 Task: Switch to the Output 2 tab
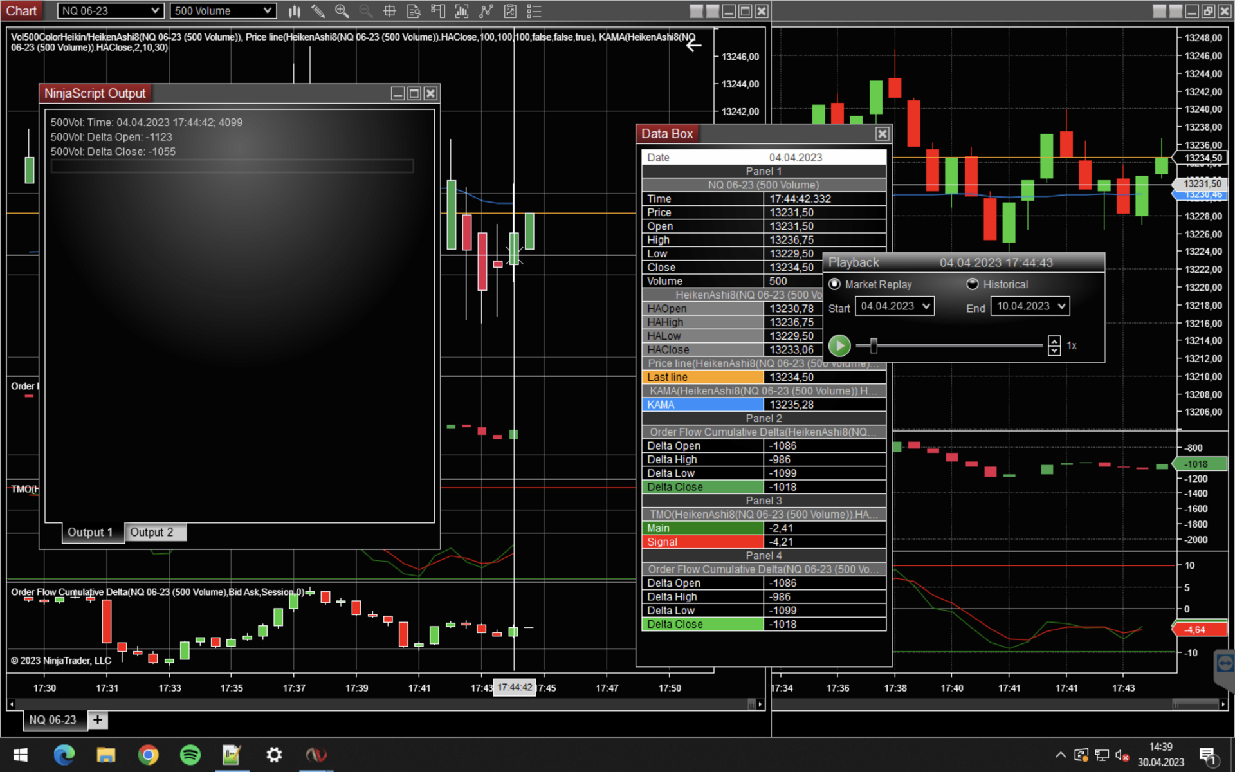(152, 532)
